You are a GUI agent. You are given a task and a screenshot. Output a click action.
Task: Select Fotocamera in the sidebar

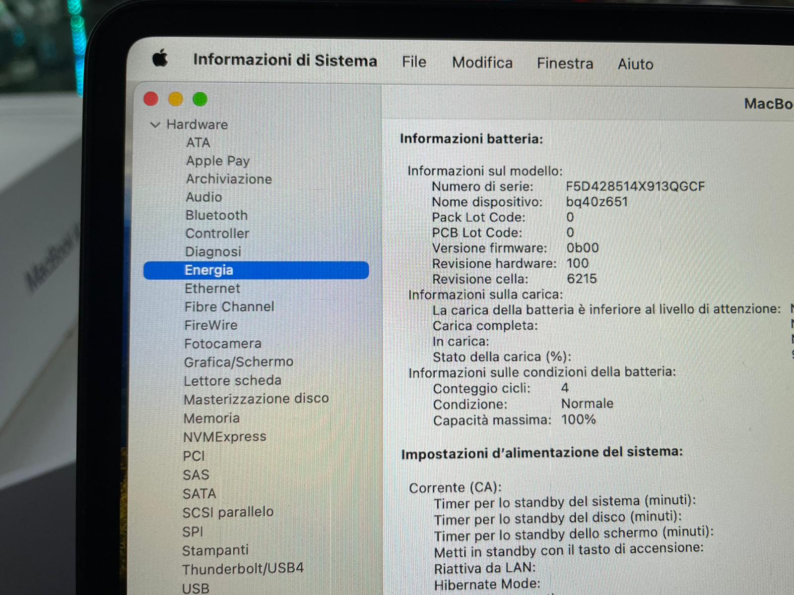[x=222, y=344]
